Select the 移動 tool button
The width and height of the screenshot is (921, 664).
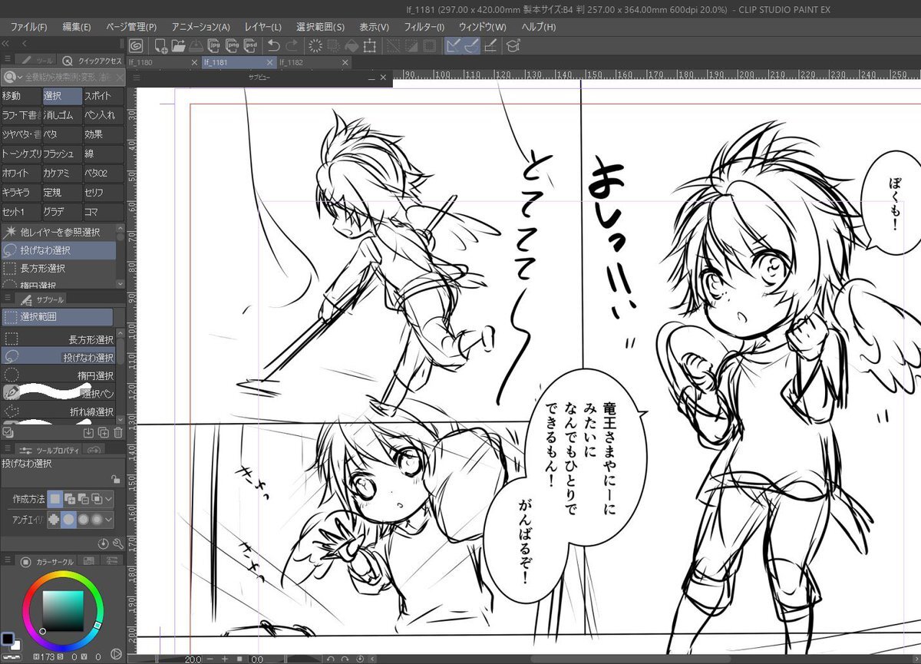tap(21, 96)
